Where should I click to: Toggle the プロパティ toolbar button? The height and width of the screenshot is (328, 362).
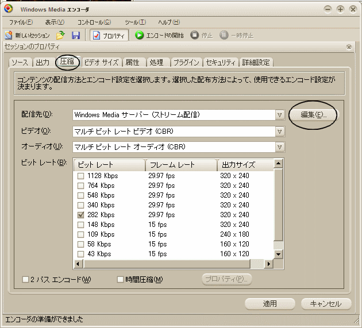[x=109, y=35]
